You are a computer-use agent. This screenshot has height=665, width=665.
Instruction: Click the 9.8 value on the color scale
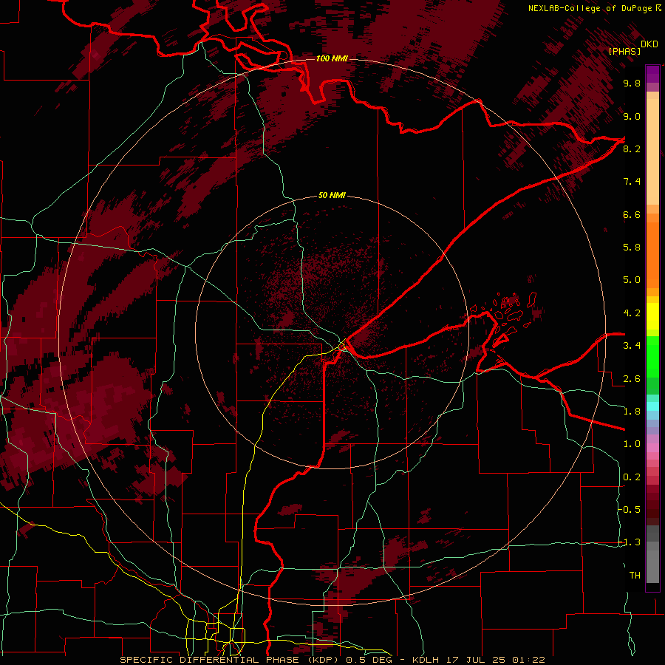[632, 83]
